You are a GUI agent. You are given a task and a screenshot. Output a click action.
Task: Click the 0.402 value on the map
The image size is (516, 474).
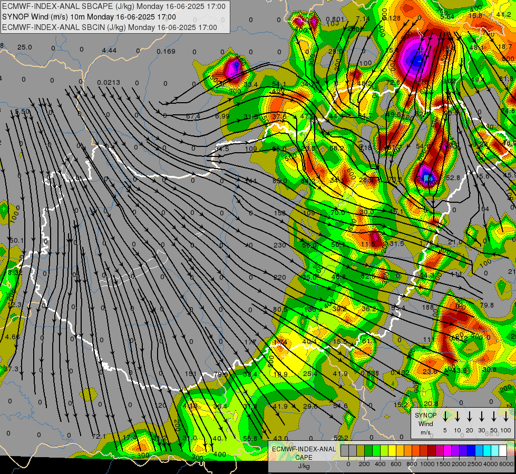click(x=400, y=372)
